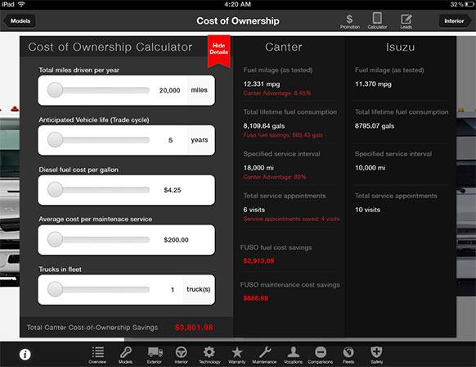Click the Trucks in fleet slider handle
Screen dimensions: 476x367
pyautogui.click(x=56, y=289)
